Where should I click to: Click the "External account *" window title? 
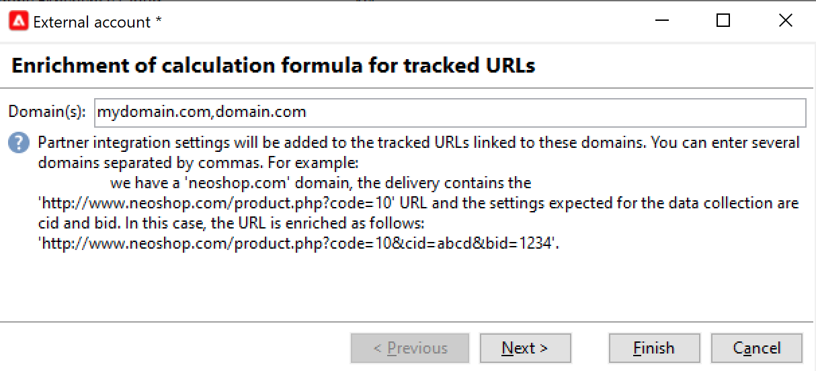pos(97,22)
